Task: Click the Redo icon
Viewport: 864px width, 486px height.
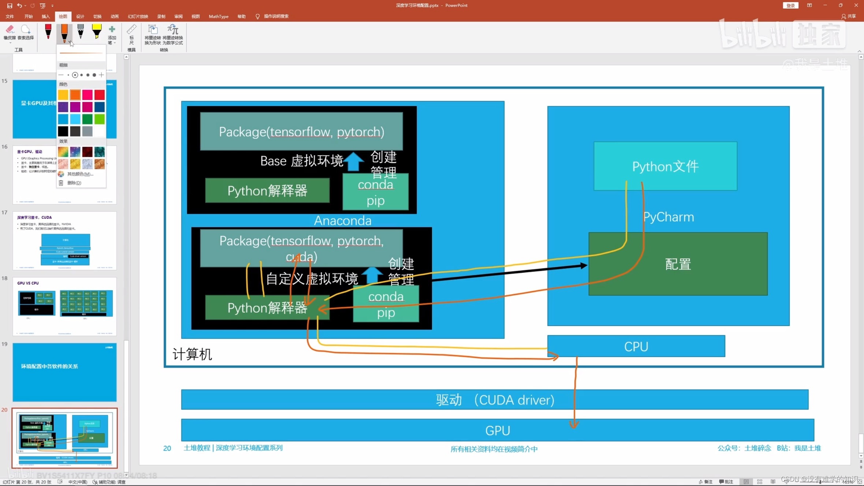Action: (x=33, y=5)
